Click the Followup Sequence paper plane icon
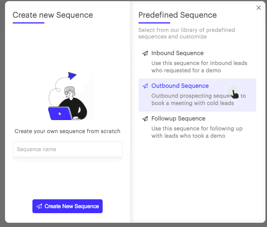The image size is (267, 227). coord(145,119)
